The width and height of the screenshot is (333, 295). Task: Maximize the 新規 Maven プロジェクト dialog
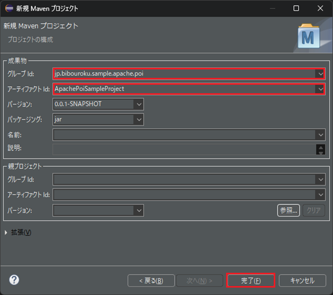click(x=296, y=8)
